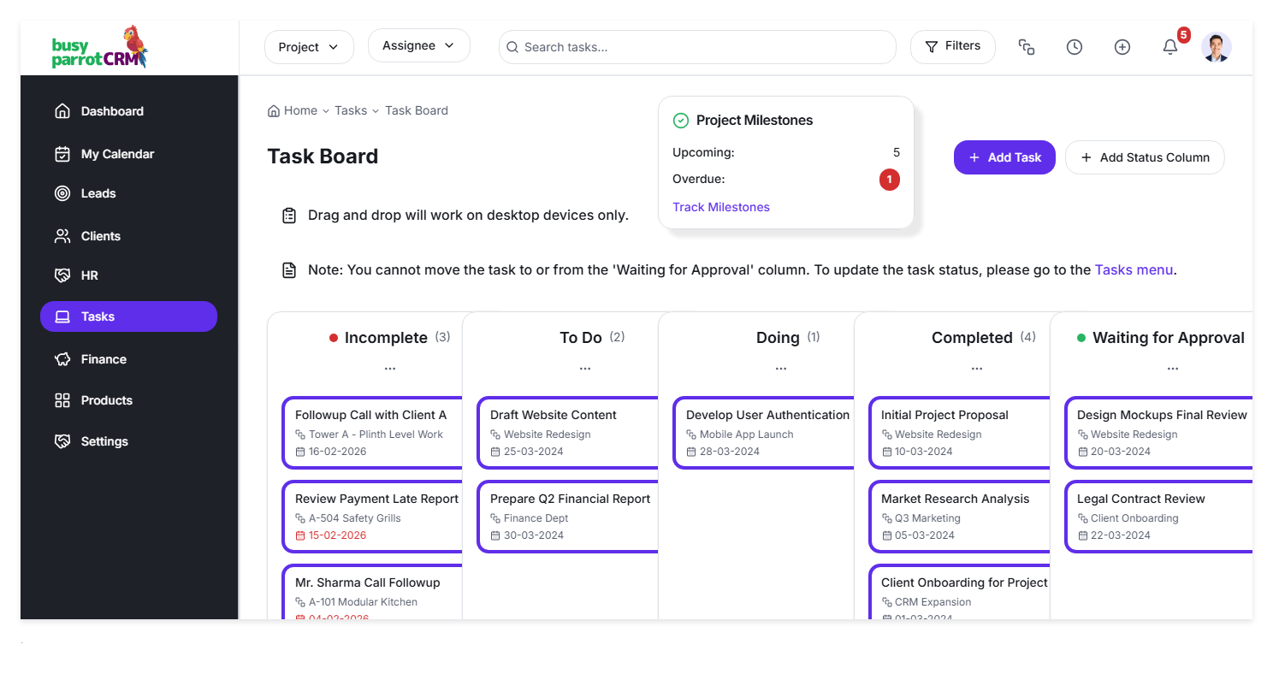Go to Leads in the sidebar
1273x674 pixels.
point(98,193)
